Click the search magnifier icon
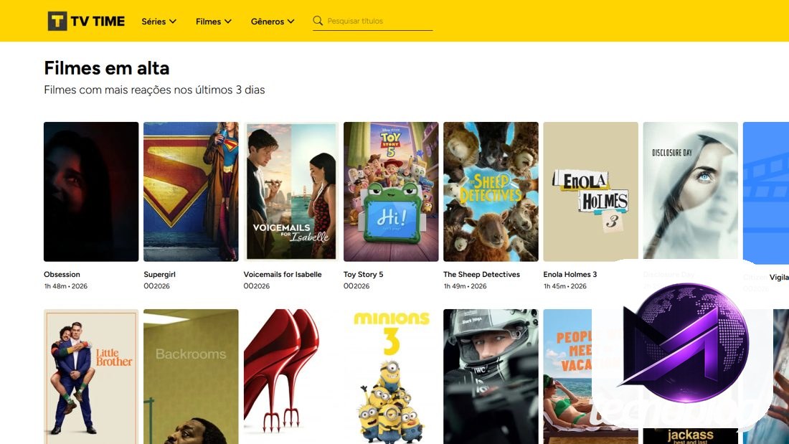 [x=318, y=21]
